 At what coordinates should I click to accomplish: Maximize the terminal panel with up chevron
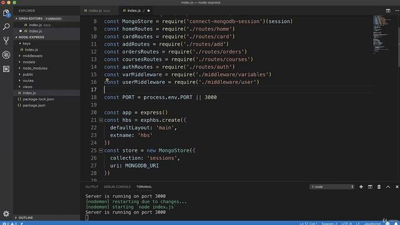point(388,187)
